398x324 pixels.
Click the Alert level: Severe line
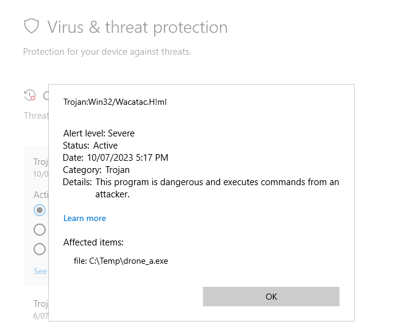coord(99,133)
